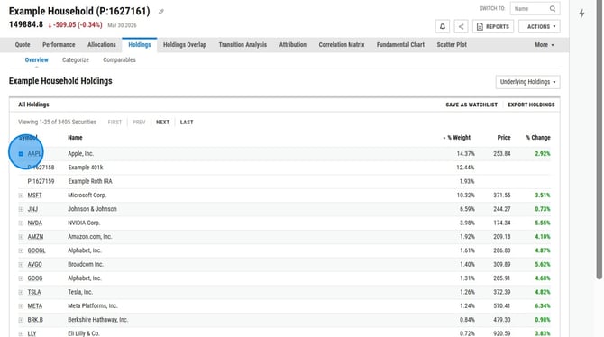Open the Holdings Overlap tab
This screenshot has width=604, height=337.
coord(185,45)
